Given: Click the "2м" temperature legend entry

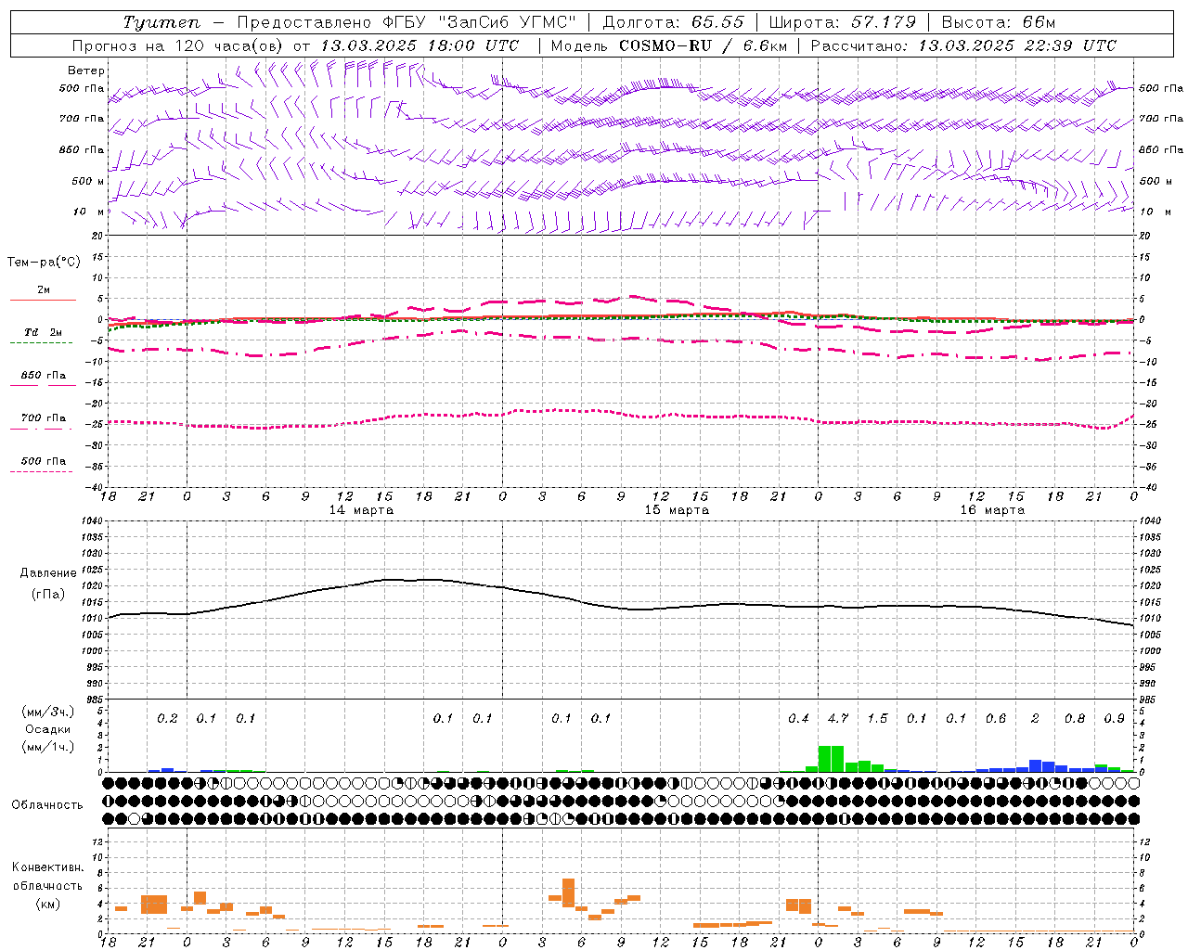Looking at the screenshot, I should pyautogui.click(x=44, y=290).
